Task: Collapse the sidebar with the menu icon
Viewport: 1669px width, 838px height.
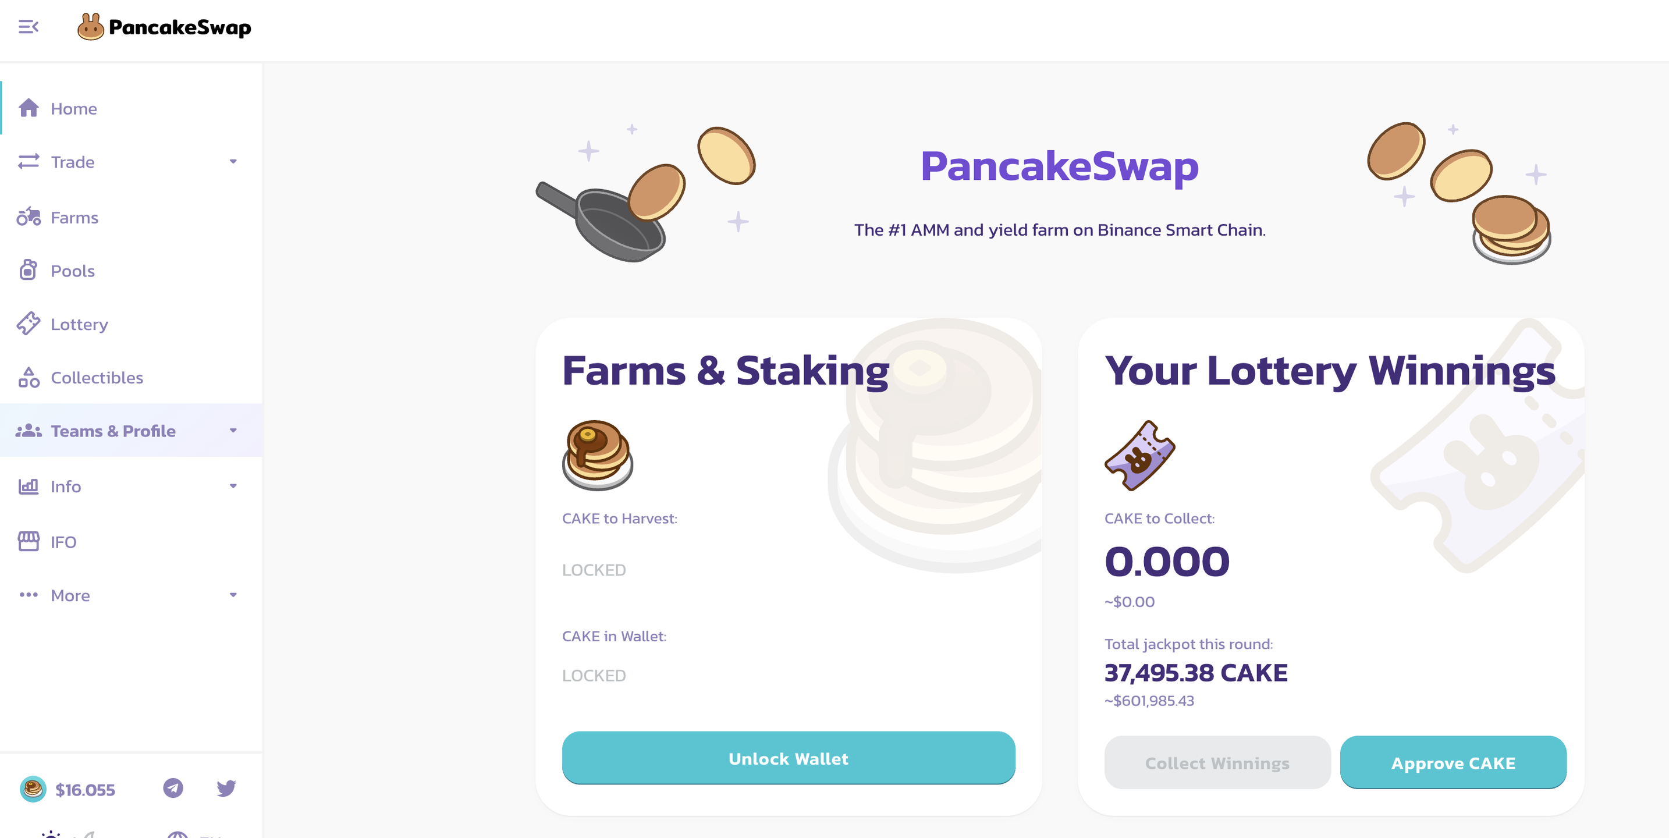Action: (x=28, y=27)
